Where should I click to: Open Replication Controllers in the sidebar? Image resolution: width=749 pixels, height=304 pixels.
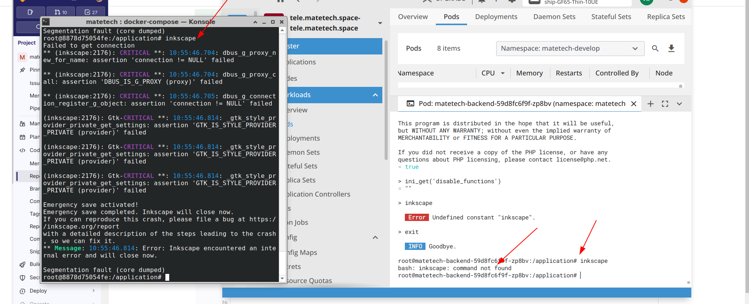click(319, 194)
